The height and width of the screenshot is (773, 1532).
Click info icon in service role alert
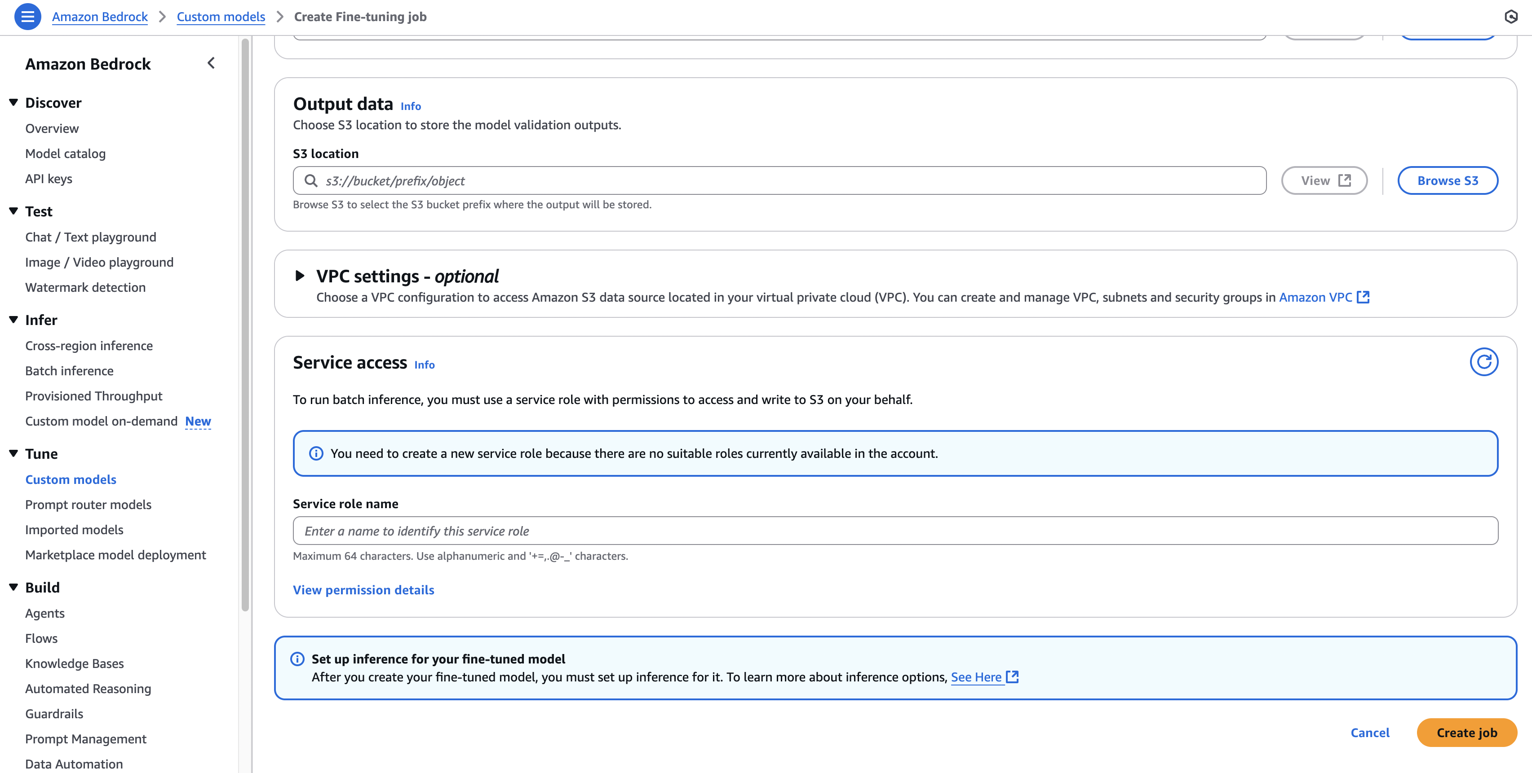point(316,453)
